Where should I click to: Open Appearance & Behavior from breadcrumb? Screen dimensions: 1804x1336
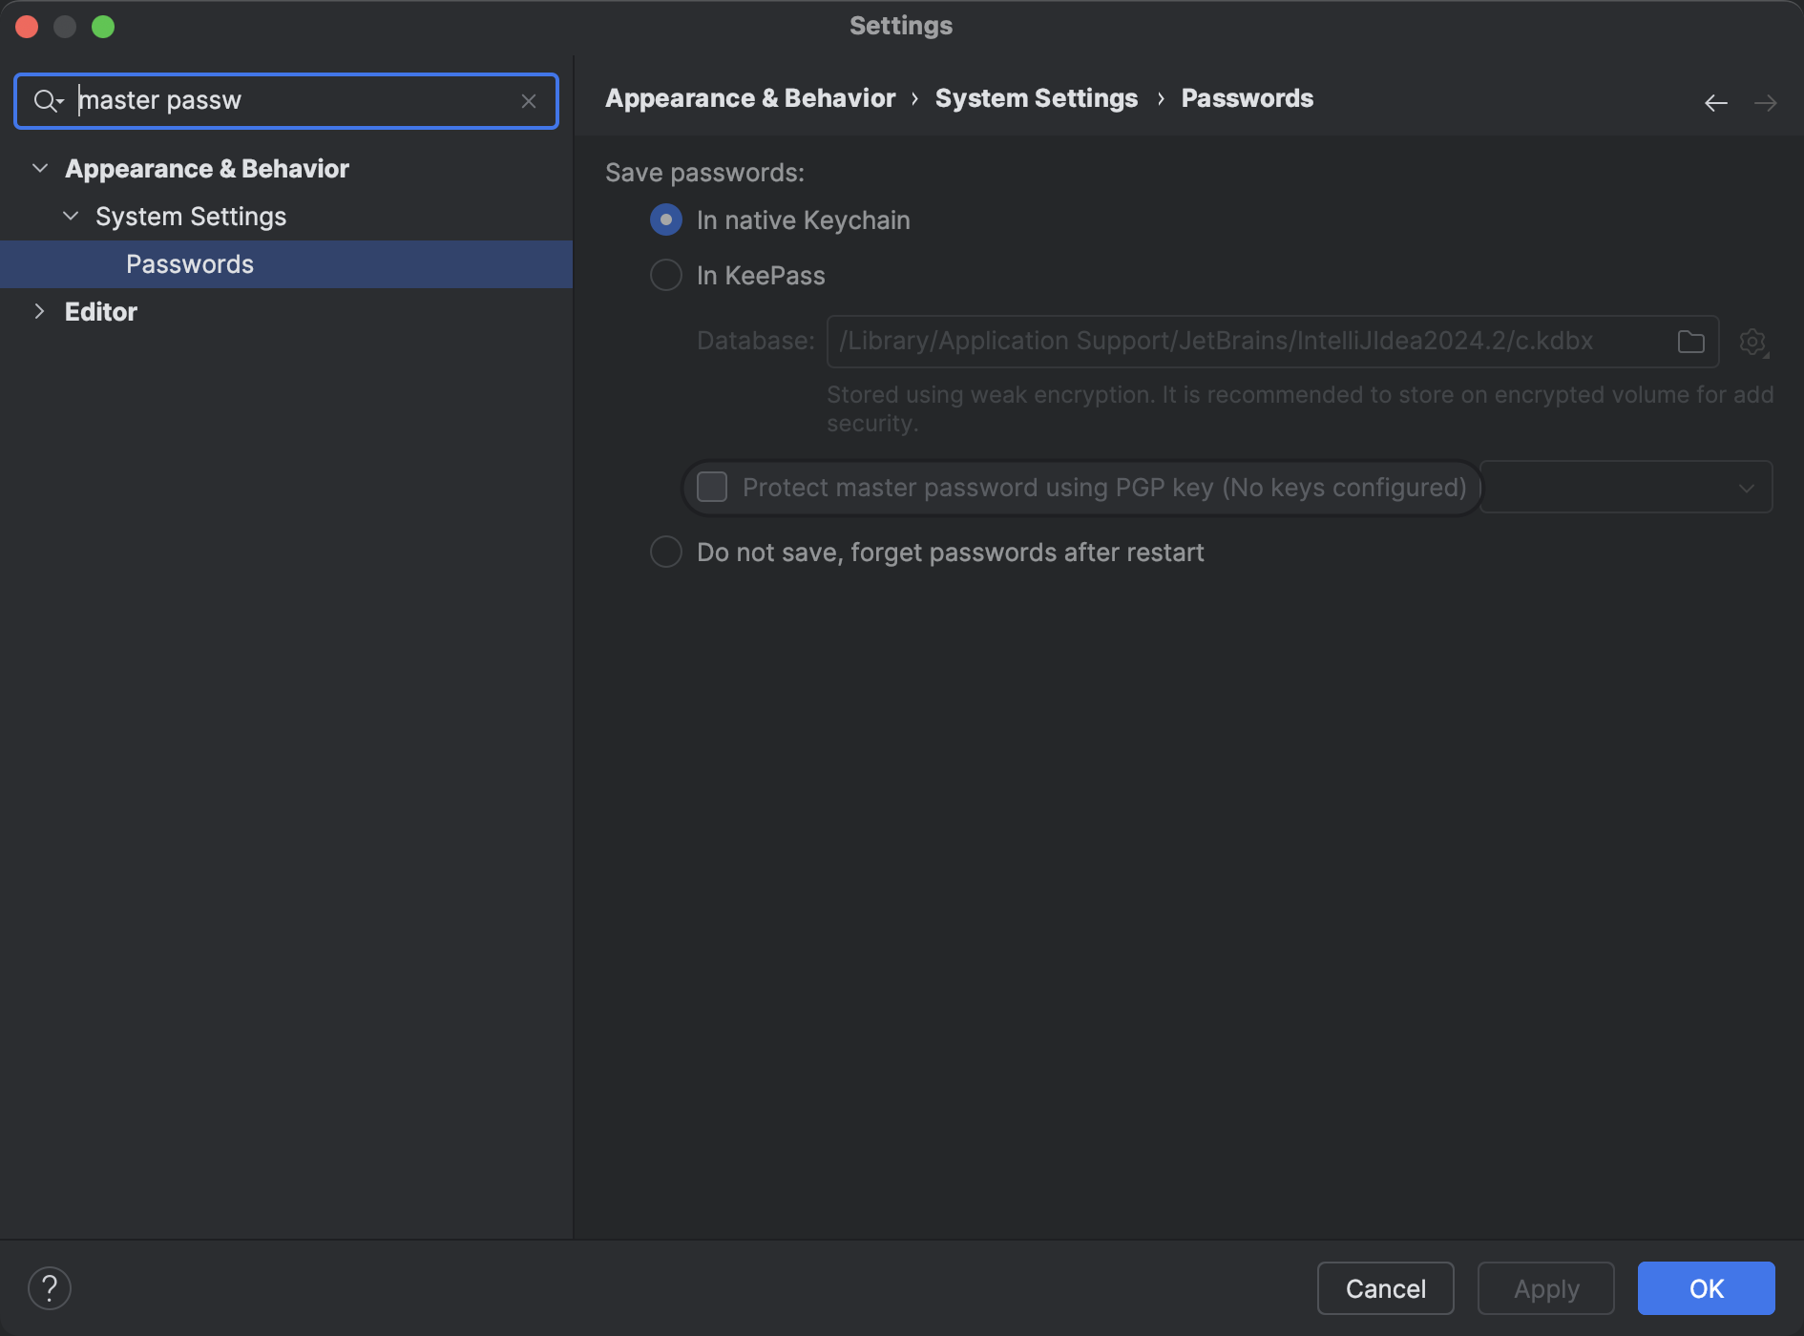(x=750, y=97)
